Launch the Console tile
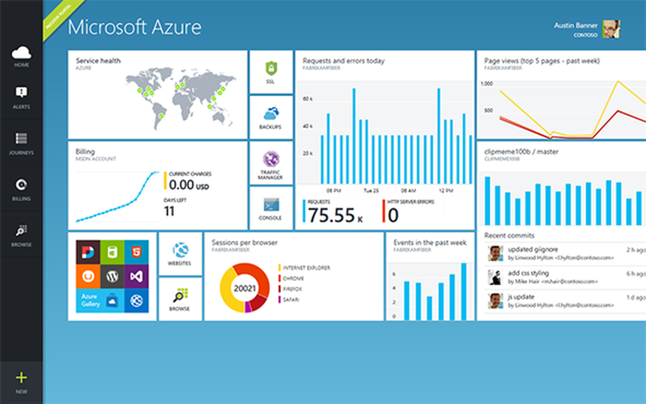The height and width of the screenshot is (404, 646). 271,207
